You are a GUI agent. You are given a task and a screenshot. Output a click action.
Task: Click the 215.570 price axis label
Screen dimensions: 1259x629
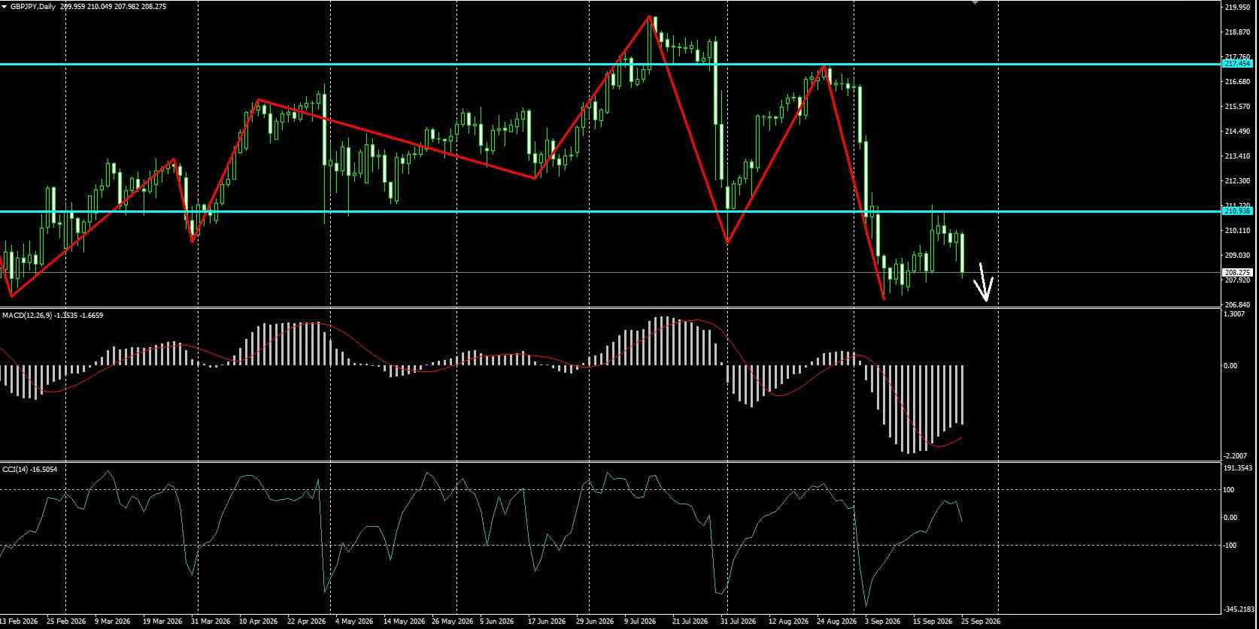tap(1237, 106)
